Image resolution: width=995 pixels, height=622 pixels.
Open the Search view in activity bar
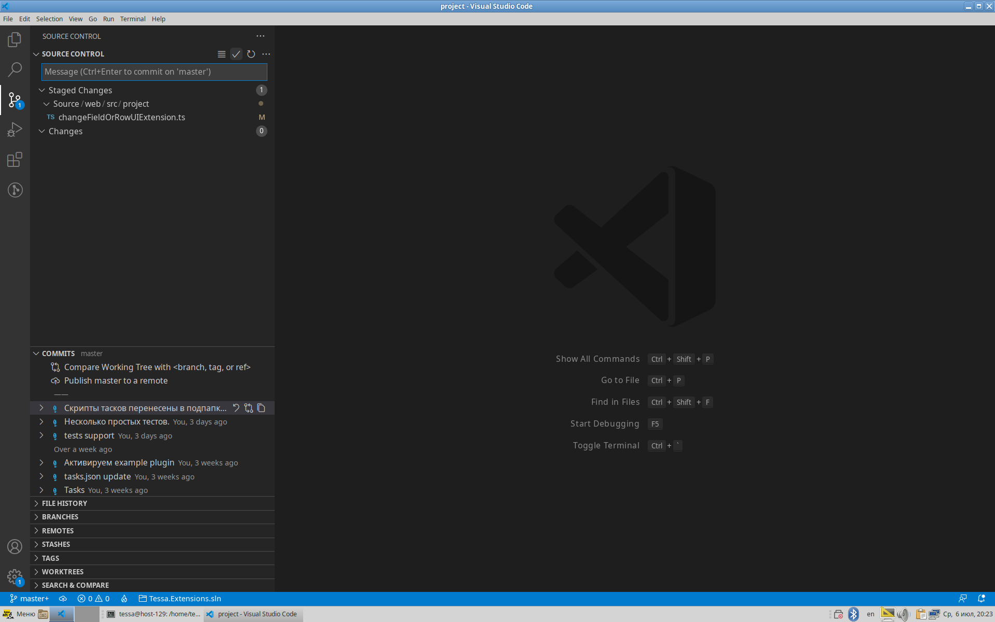pyautogui.click(x=15, y=69)
